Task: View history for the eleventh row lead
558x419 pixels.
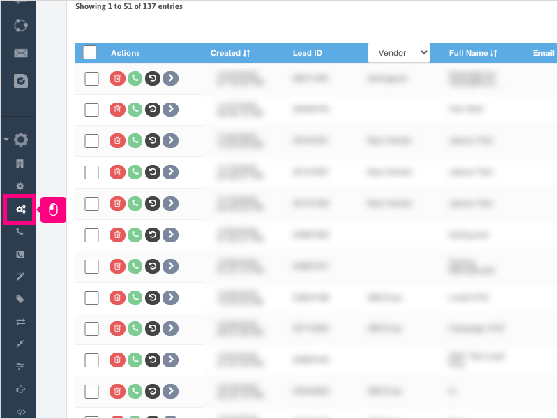Action: [x=153, y=391]
